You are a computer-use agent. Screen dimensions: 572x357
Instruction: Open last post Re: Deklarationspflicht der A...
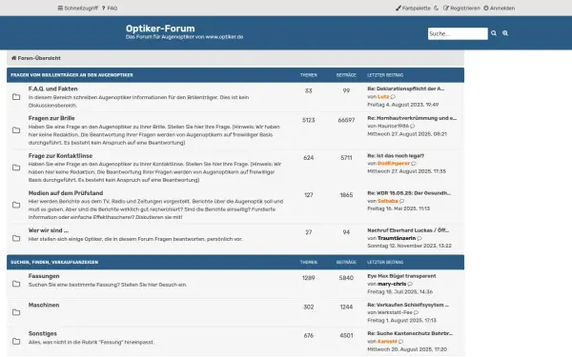click(x=406, y=89)
